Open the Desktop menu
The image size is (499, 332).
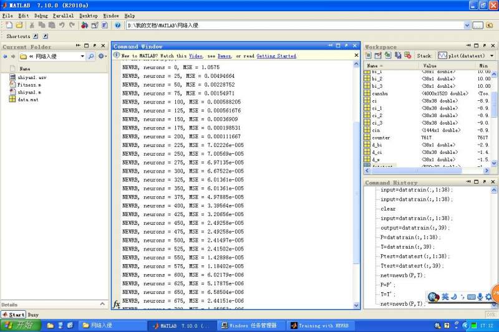click(x=89, y=16)
